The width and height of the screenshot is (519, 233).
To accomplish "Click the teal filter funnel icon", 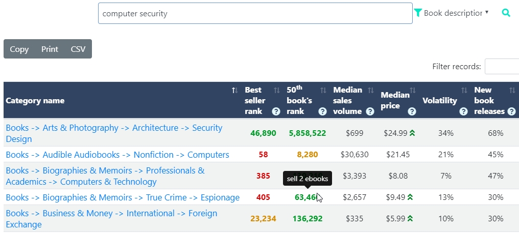I will [x=418, y=13].
